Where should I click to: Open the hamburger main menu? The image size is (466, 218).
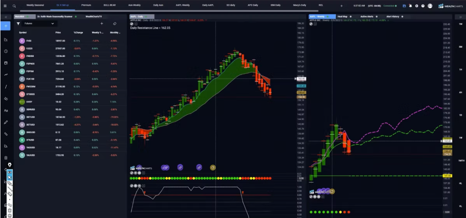pyautogui.click(x=5, y=5)
